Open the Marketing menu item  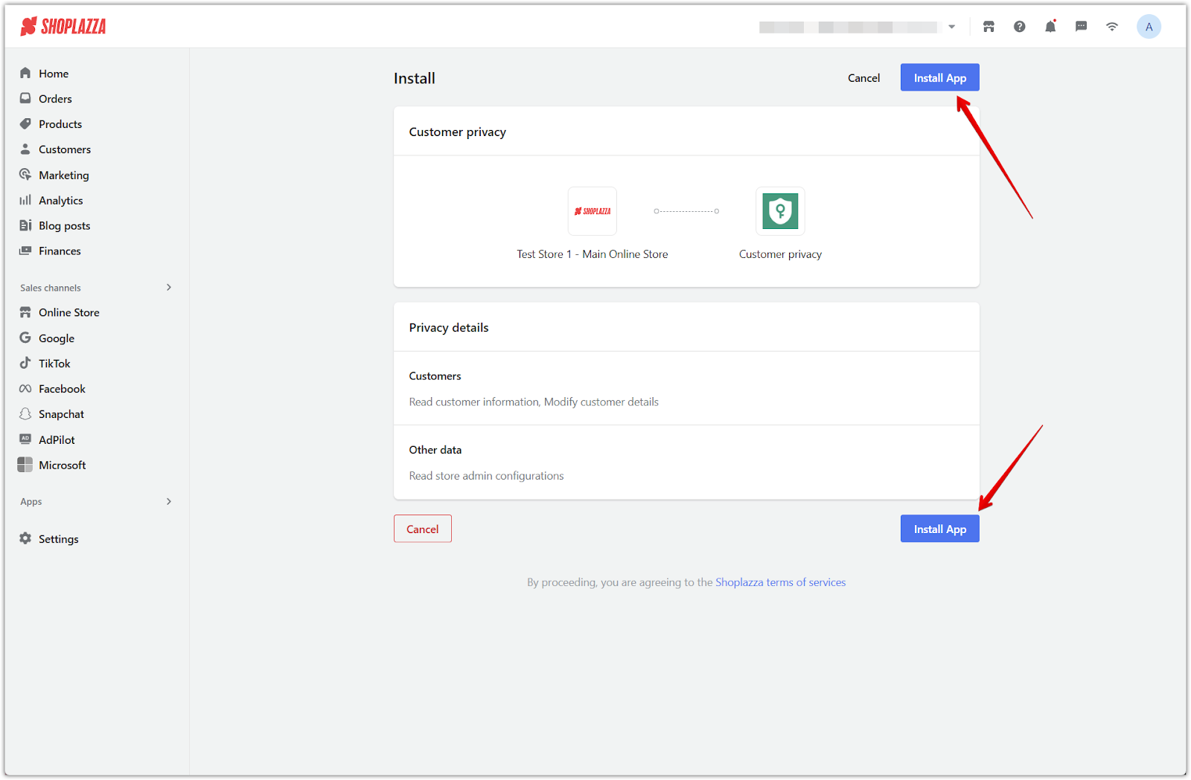pos(64,175)
